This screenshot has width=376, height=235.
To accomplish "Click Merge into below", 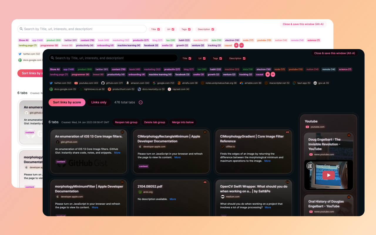I will tap(183, 122).
